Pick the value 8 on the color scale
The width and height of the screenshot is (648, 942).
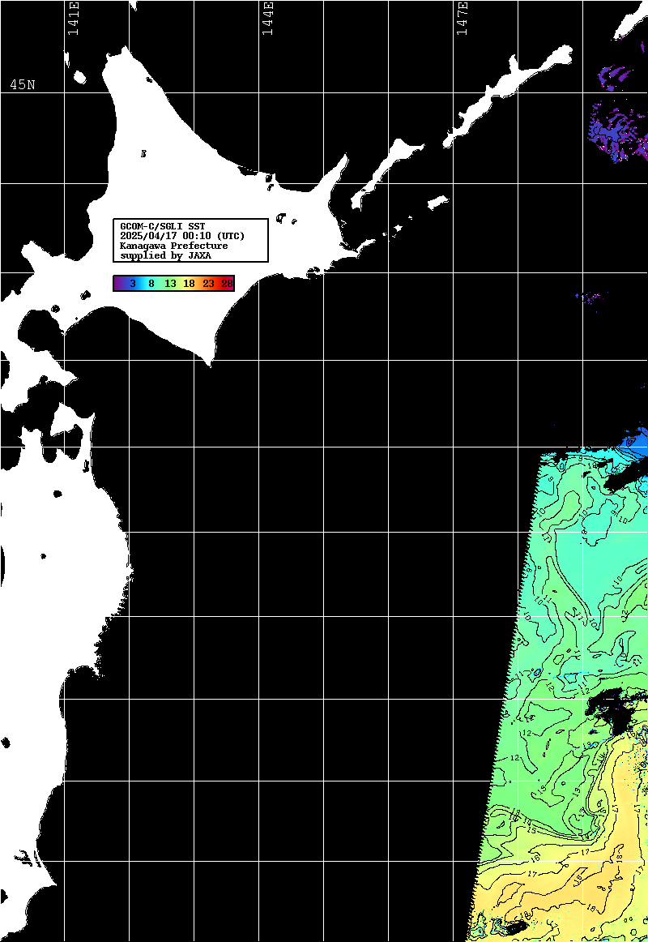151,284
